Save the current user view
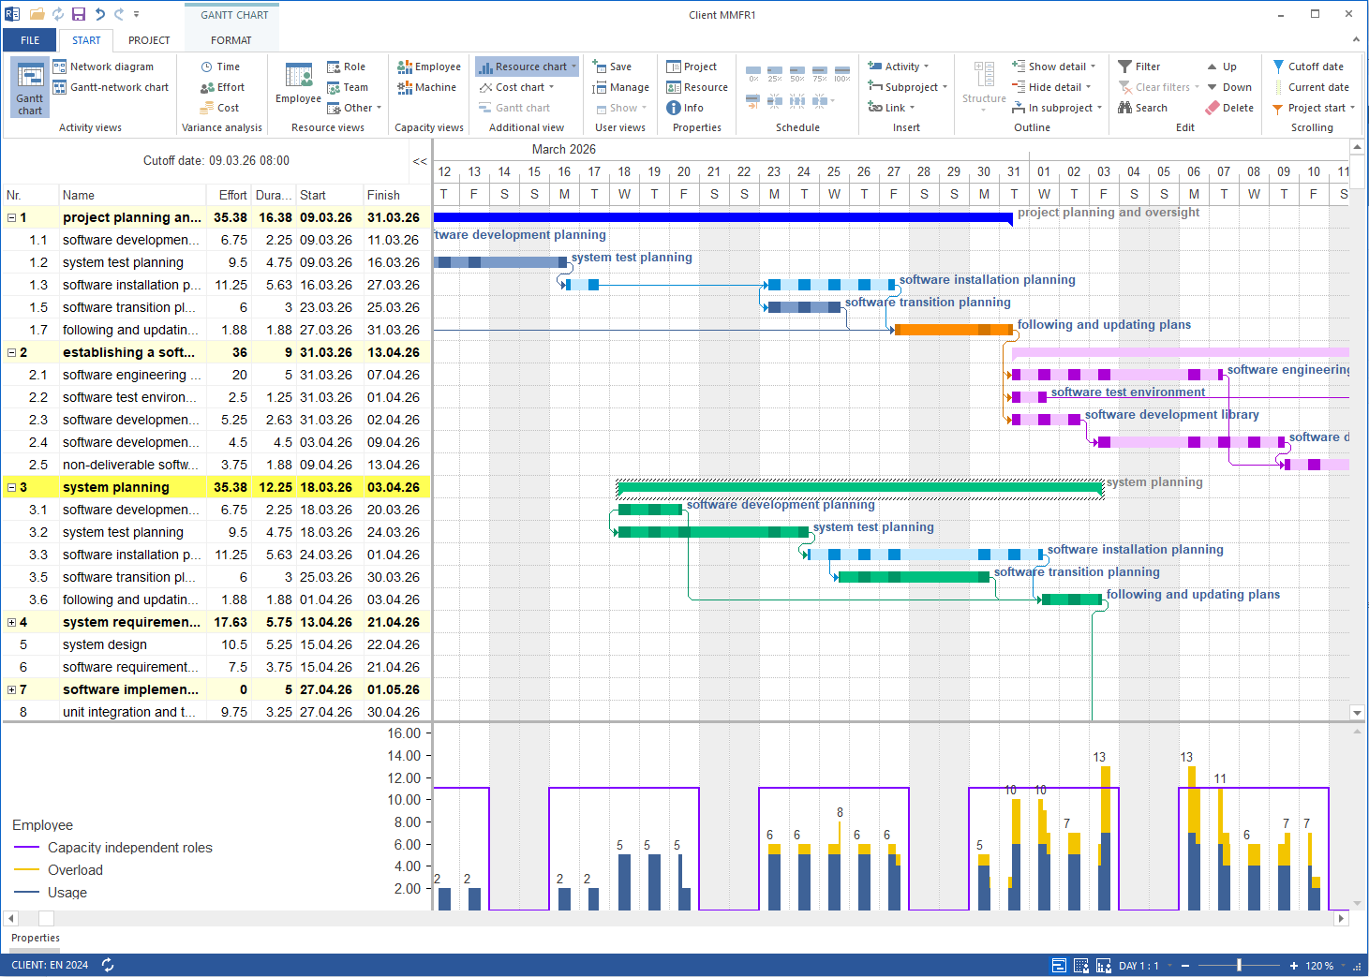The image size is (1369, 977). 612,67
